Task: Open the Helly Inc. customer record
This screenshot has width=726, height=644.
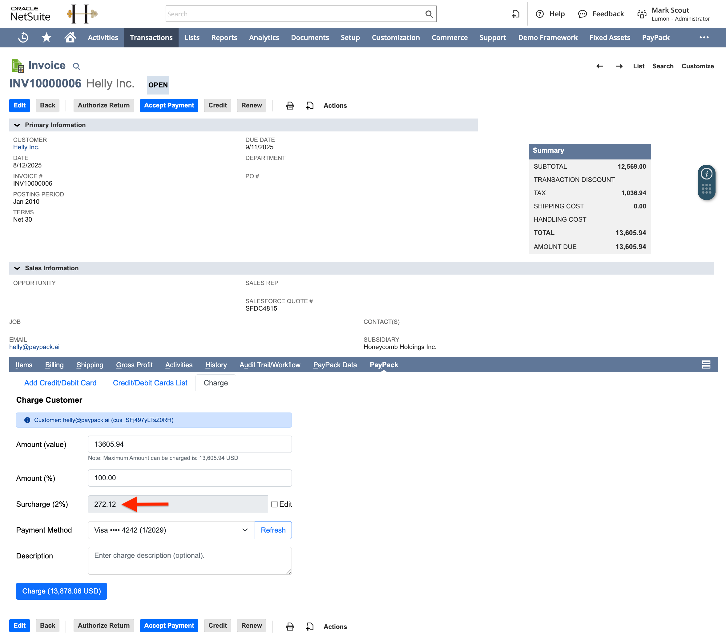Action: pos(26,147)
